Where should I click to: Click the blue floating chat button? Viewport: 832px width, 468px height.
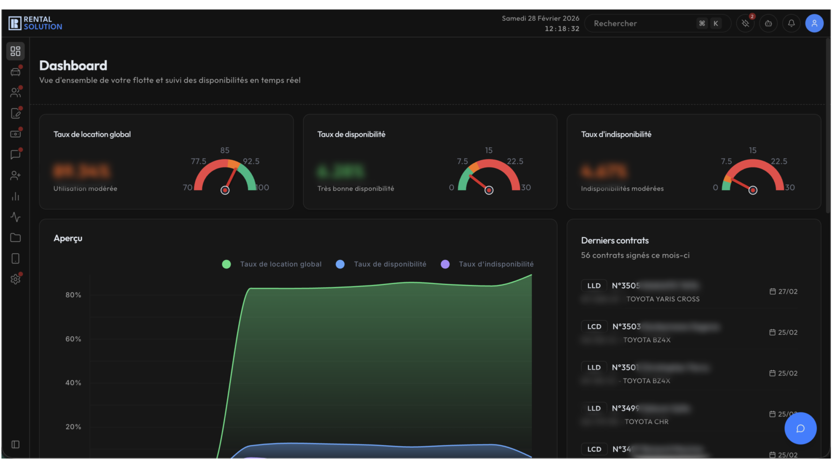tap(800, 428)
